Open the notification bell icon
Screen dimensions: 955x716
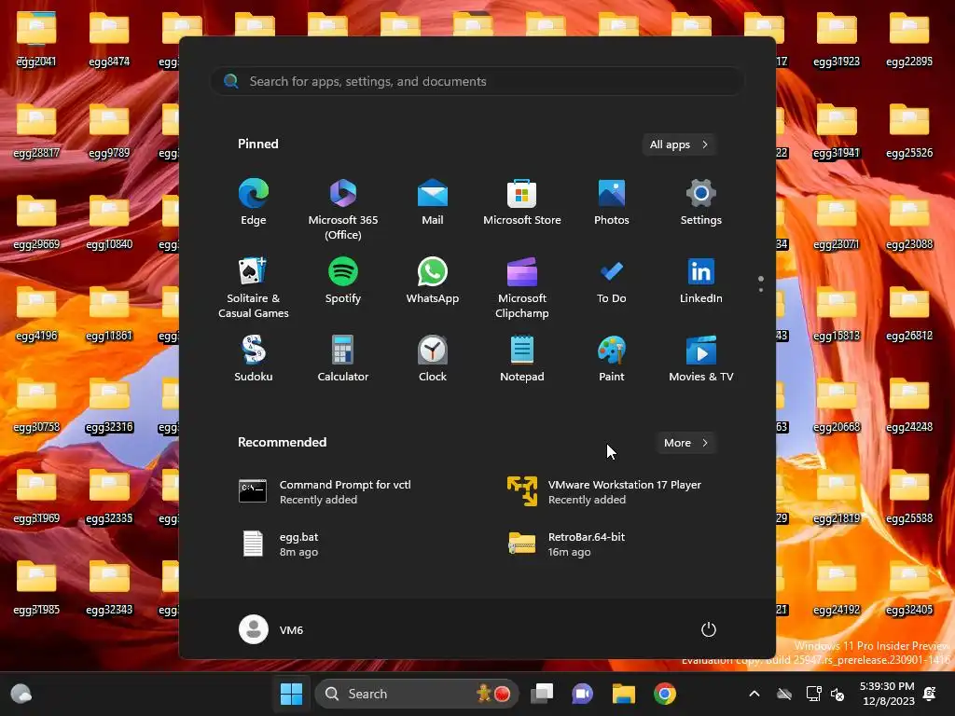pos(930,694)
